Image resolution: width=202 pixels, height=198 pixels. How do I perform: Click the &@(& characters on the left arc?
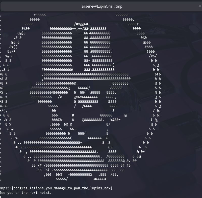(x=21, y=33)
